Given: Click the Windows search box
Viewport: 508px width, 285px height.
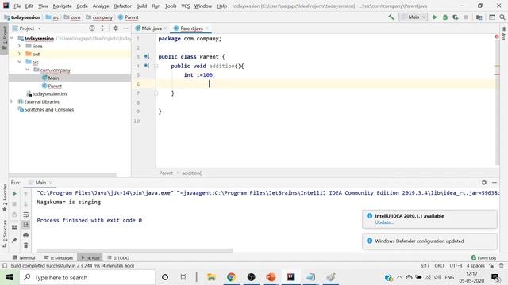Looking at the screenshot, I should click(x=87, y=277).
